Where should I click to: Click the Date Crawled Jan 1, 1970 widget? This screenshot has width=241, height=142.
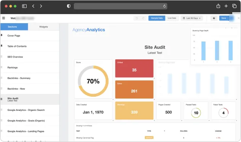tap(93, 110)
